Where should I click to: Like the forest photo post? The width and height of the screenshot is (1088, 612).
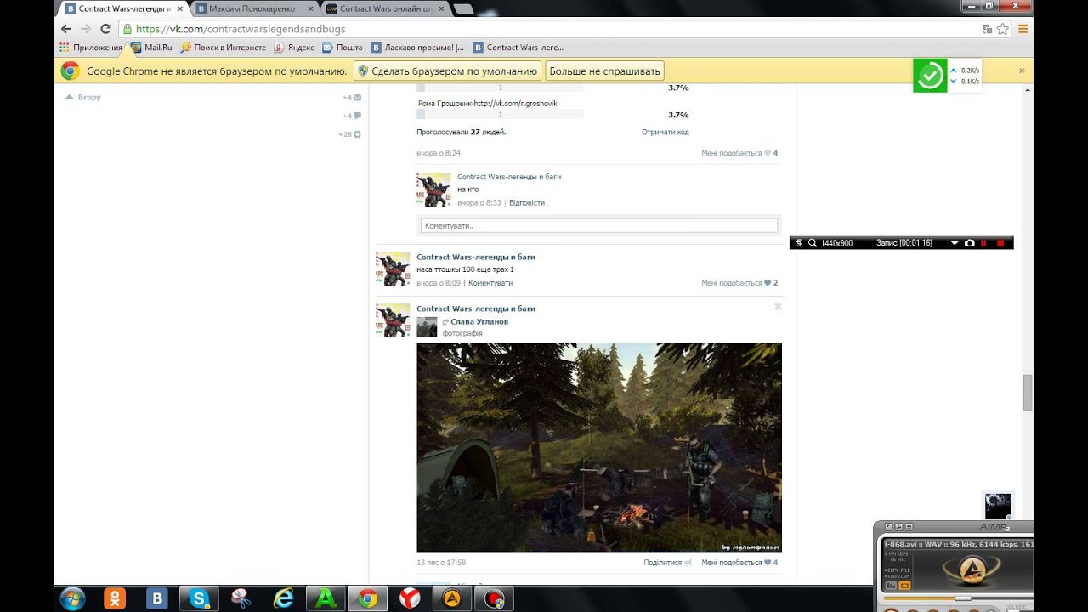pyautogui.click(x=739, y=563)
